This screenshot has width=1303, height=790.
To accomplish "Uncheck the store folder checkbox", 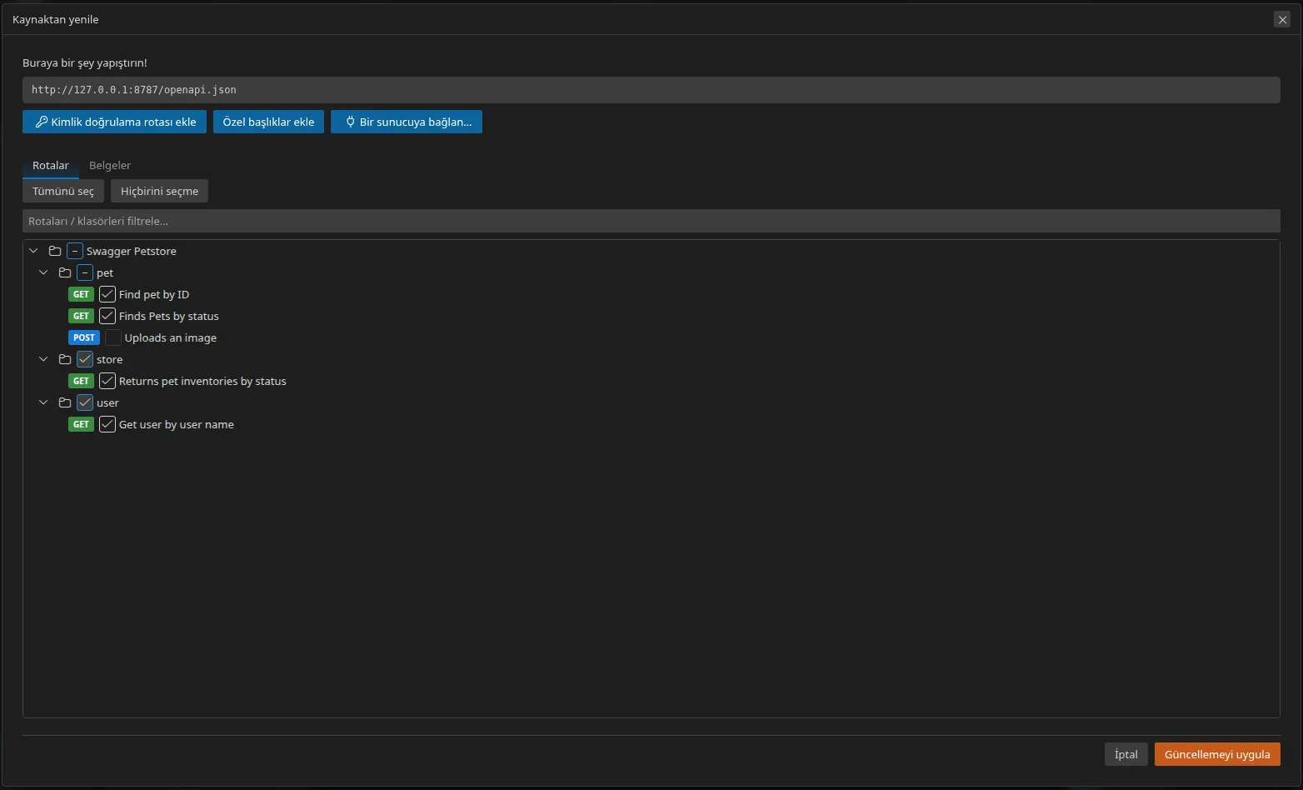I will click(85, 359).
